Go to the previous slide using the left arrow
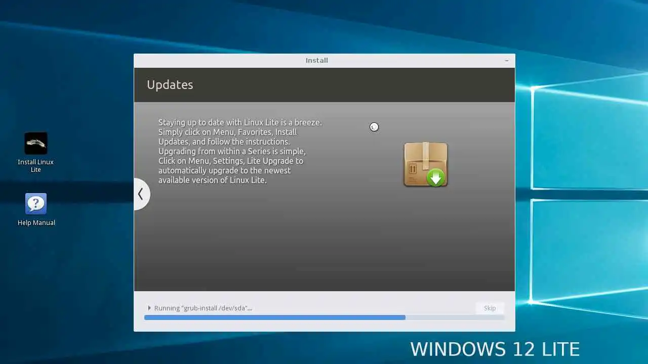The width and height of the screenshot is (648, 364). coord(141,194)
